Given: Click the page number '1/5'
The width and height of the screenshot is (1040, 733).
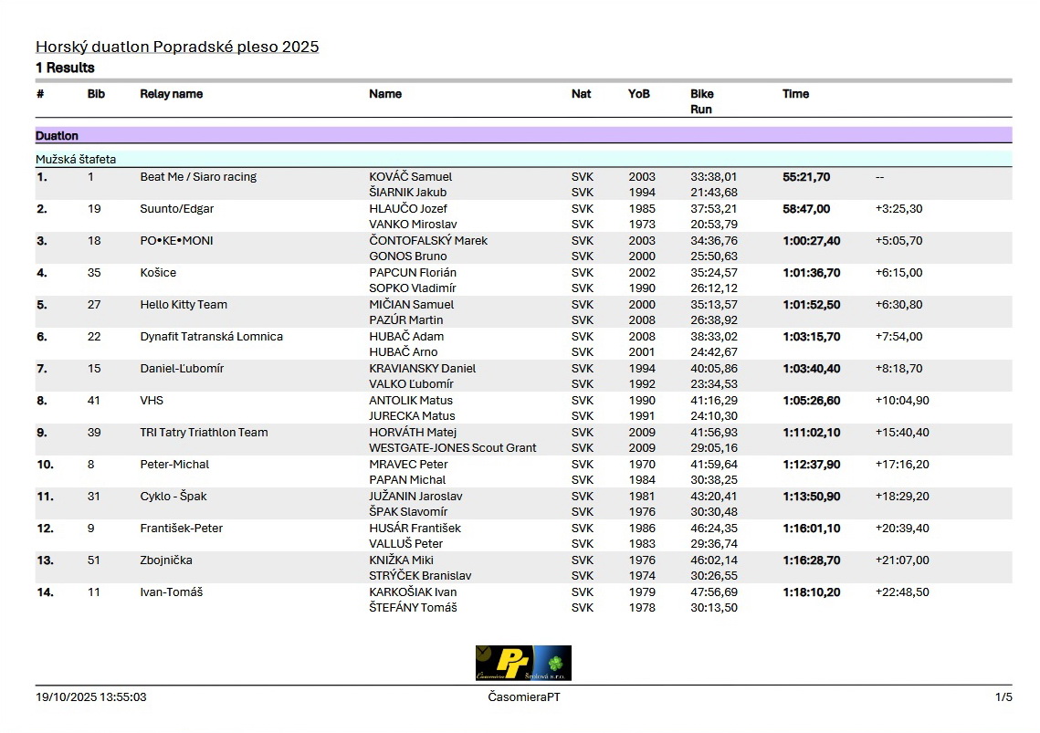Looking at the screenshot, I should 1003,697.
